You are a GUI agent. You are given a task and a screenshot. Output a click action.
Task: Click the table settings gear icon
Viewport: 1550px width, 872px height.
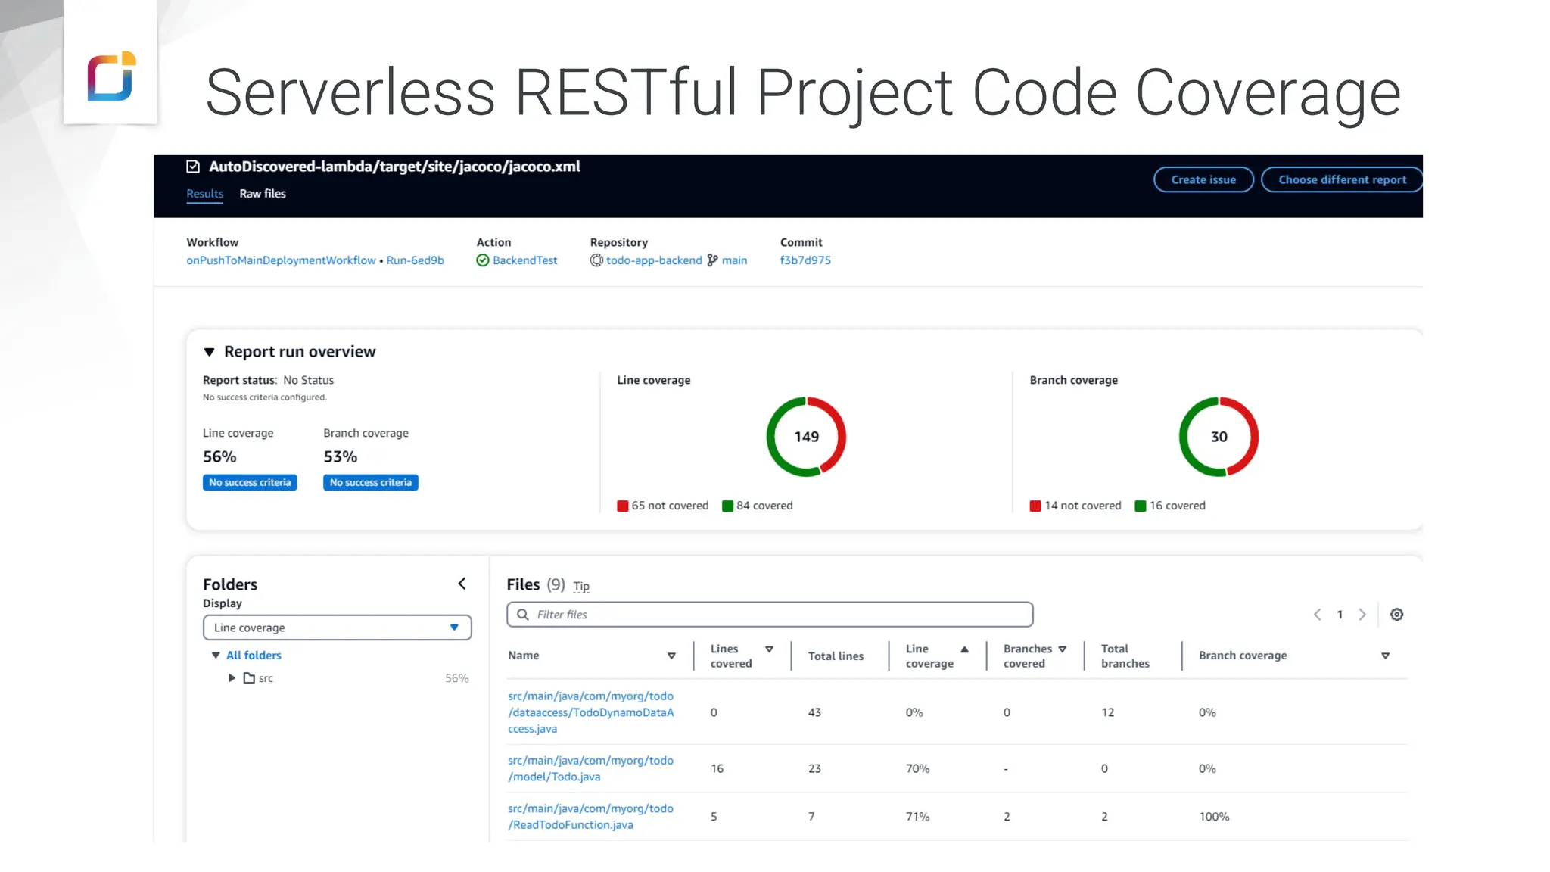pyautogui.click(x=1396, y=615)
